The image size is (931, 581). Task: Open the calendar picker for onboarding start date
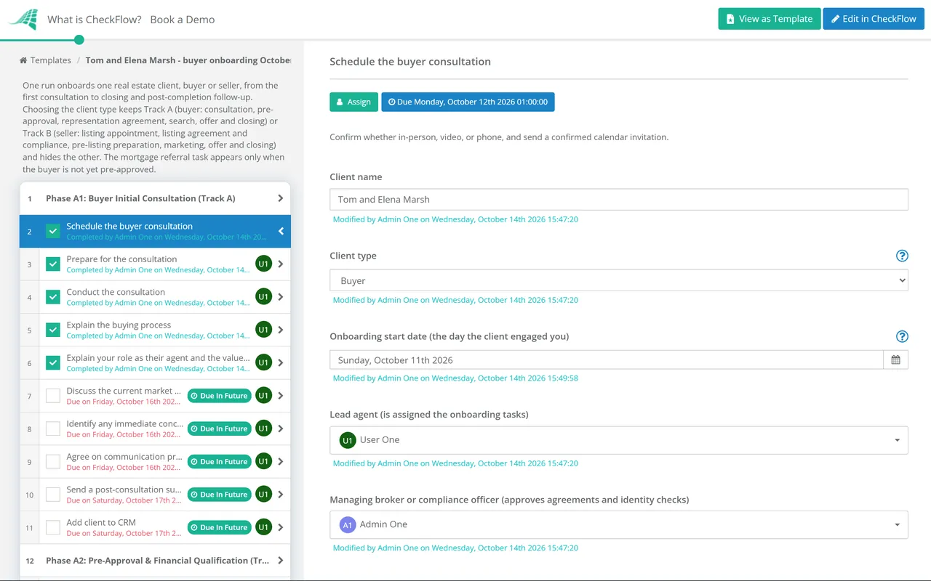(x=895, y=360)
